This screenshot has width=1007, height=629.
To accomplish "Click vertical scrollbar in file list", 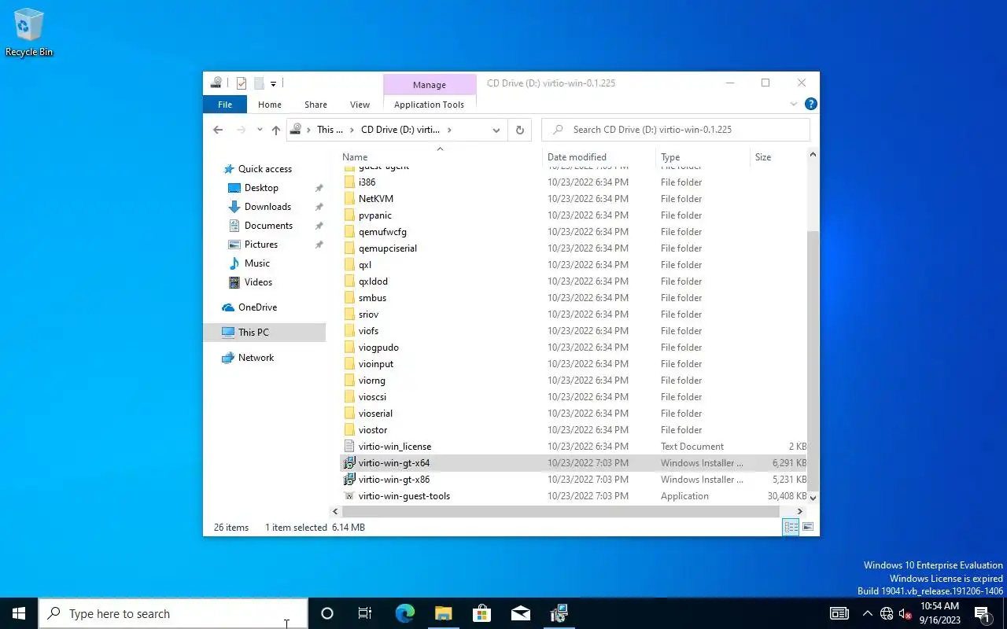I will [813, 359].
